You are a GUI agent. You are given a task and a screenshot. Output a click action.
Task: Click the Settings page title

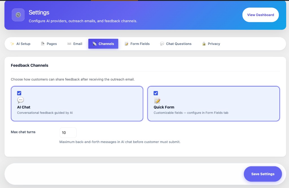[x=39, y=12]
